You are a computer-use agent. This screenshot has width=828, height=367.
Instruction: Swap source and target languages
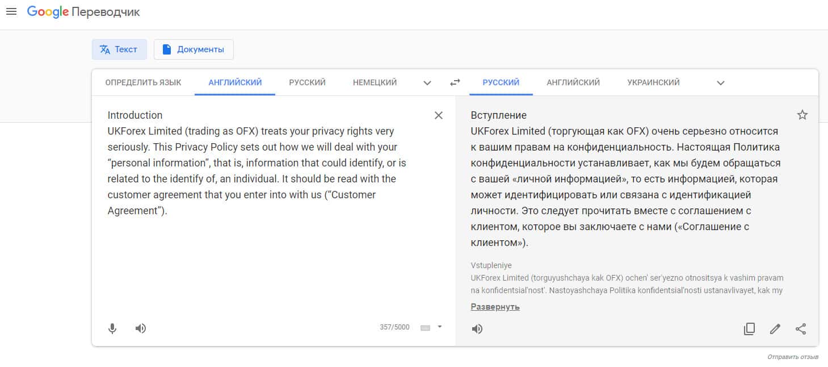coord(455,82)
